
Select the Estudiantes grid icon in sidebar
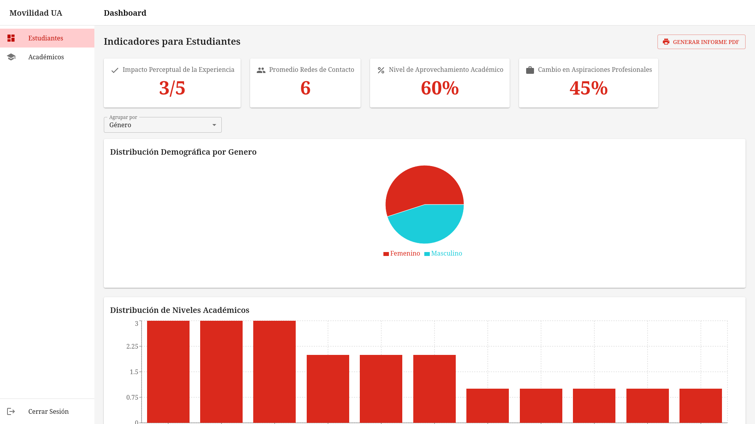11,38
